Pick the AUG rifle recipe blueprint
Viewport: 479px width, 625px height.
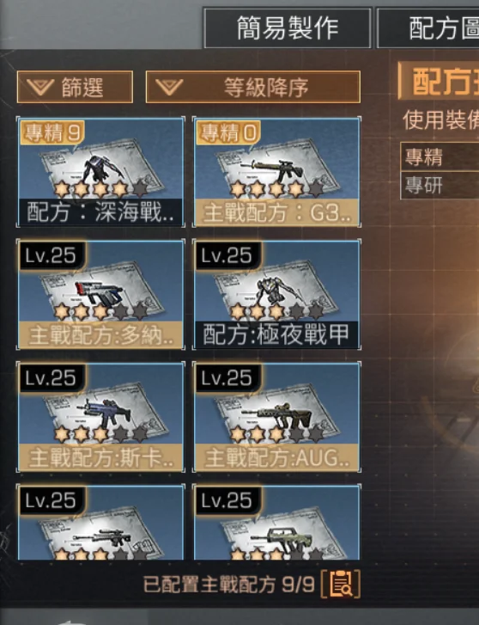click(x=276, y=417)
